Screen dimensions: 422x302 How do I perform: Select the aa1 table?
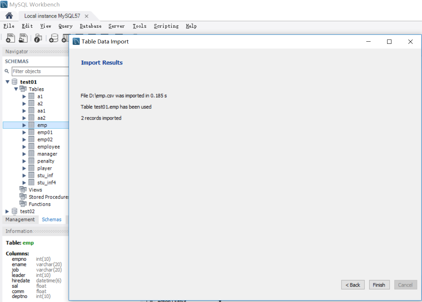(41, 111)
